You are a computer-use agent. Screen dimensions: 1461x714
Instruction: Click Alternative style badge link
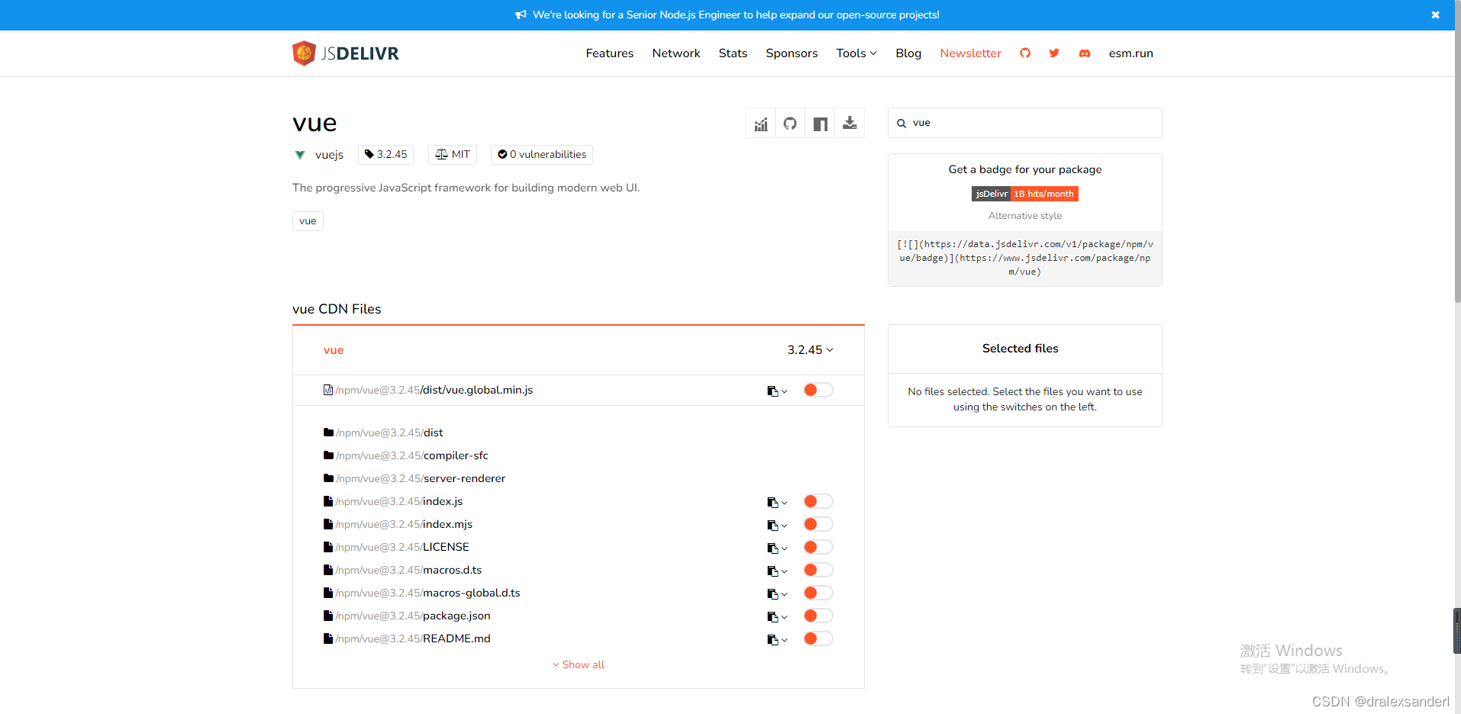coord(1024,216)
